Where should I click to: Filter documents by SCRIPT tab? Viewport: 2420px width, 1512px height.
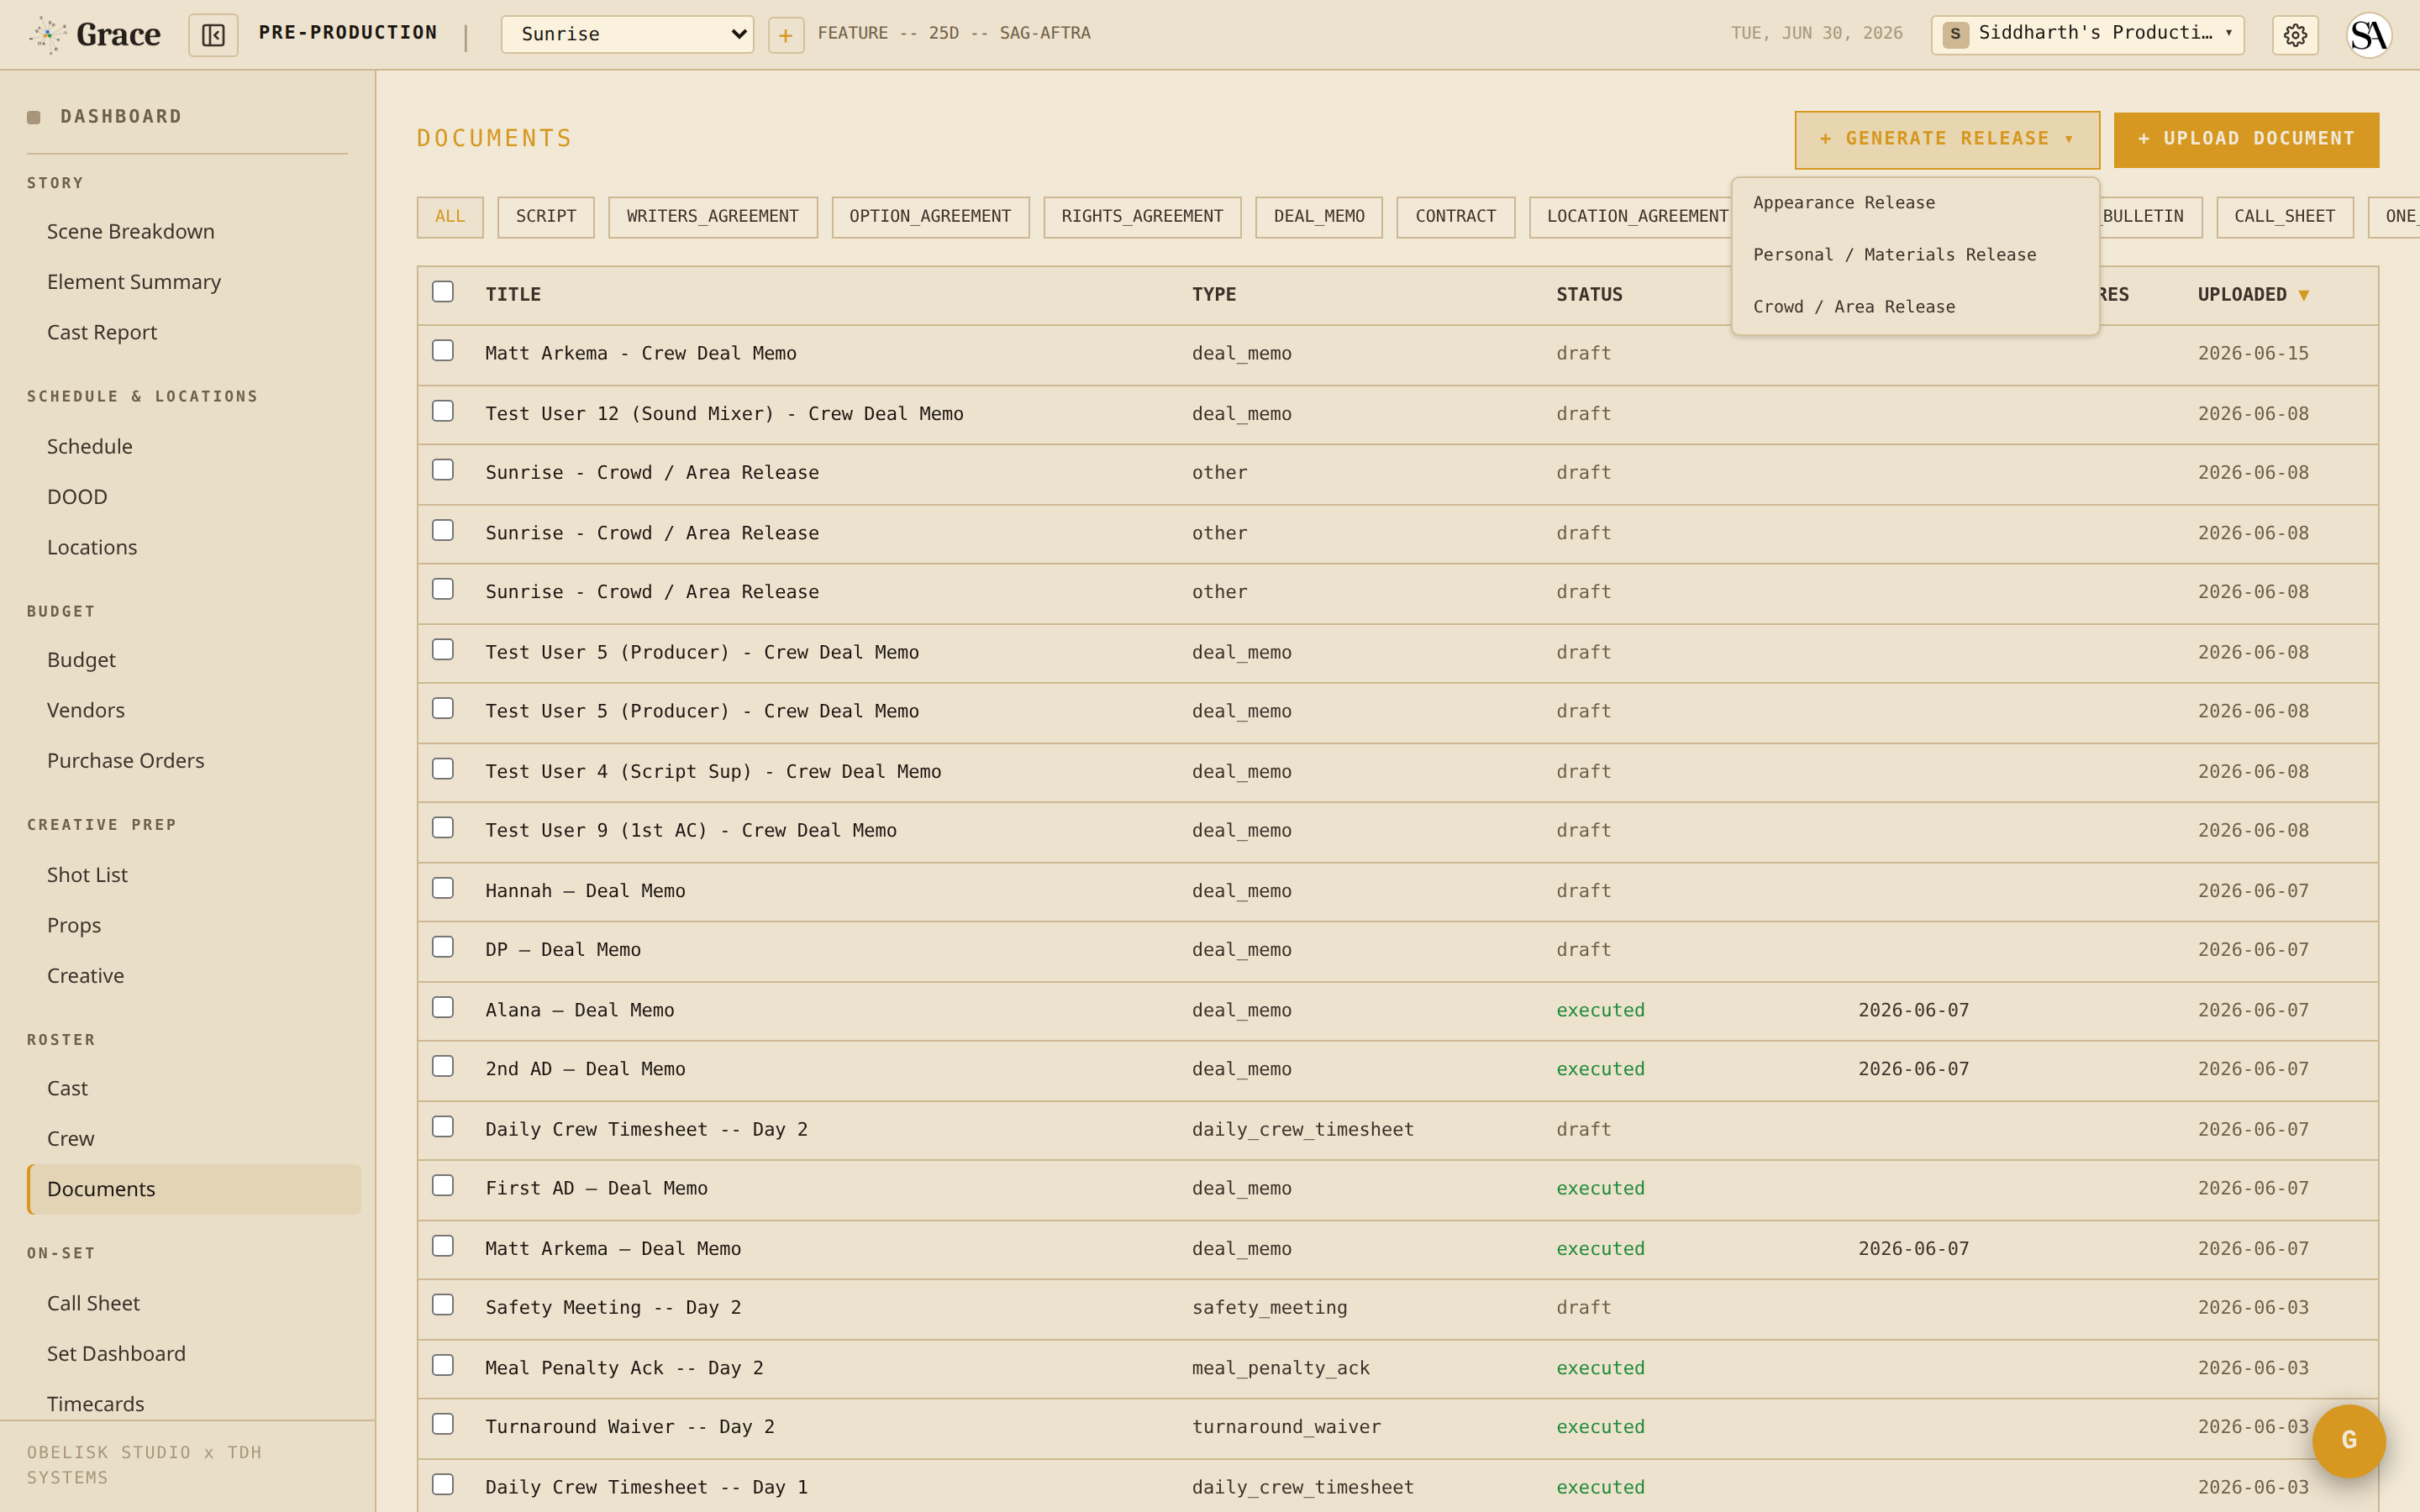546,217
